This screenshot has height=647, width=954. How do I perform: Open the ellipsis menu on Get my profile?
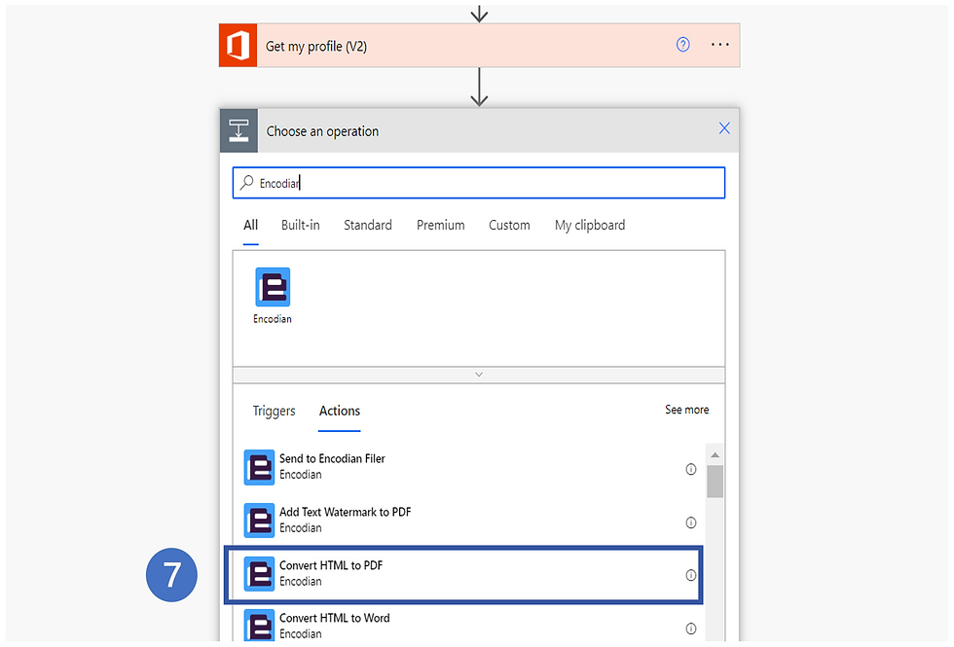click(719, 45)
